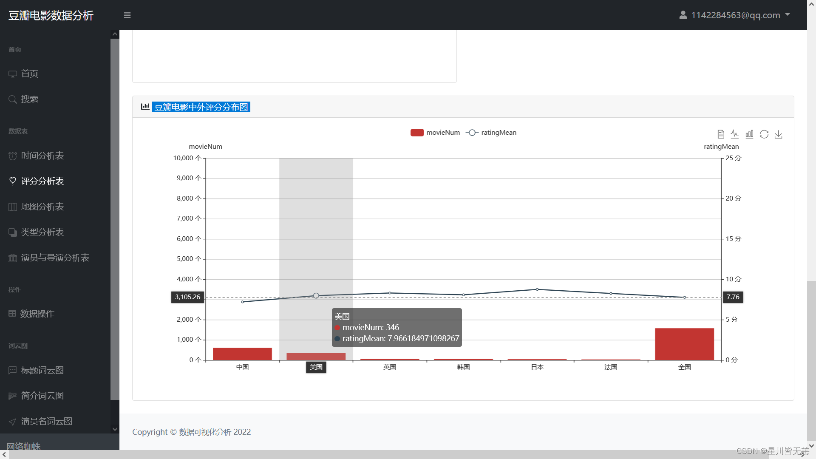The image size is (816, 459).
Task: Restore the chart with refresh icon
Action: (x=764, y=134)
